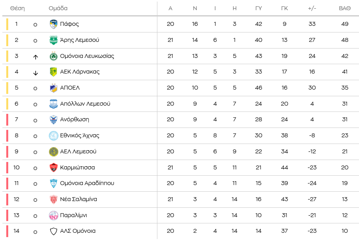Click down arrow beside ΑΕΚ Λάρνακας

[35, 73]
